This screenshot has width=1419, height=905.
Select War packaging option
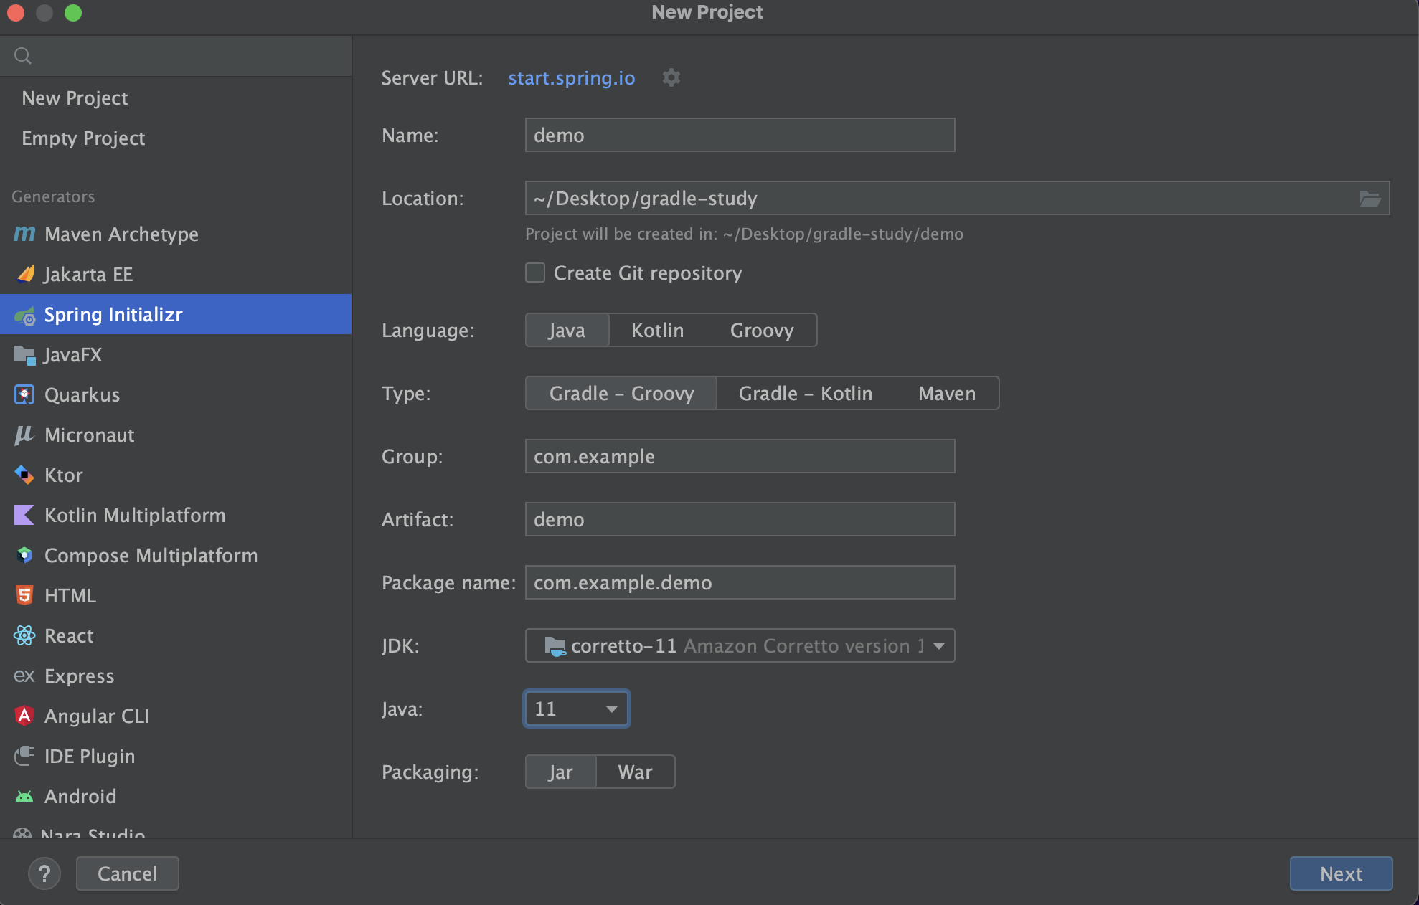point(635,772)
